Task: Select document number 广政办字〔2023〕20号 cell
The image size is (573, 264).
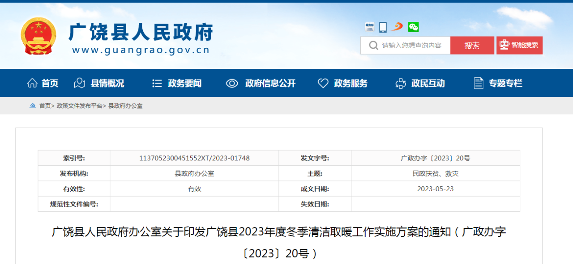Action: coord(436,158)
